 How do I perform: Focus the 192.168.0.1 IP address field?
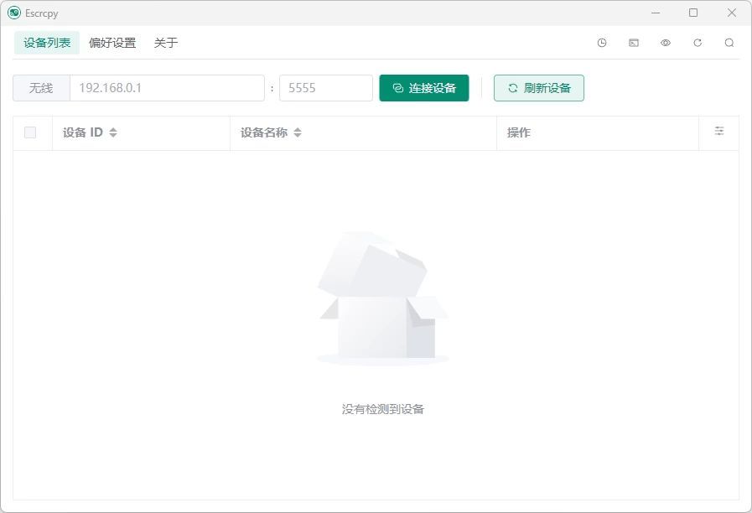[167, 88]
